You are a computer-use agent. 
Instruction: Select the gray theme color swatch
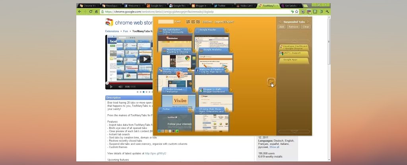pyautogui.click(x=163, y=131)
